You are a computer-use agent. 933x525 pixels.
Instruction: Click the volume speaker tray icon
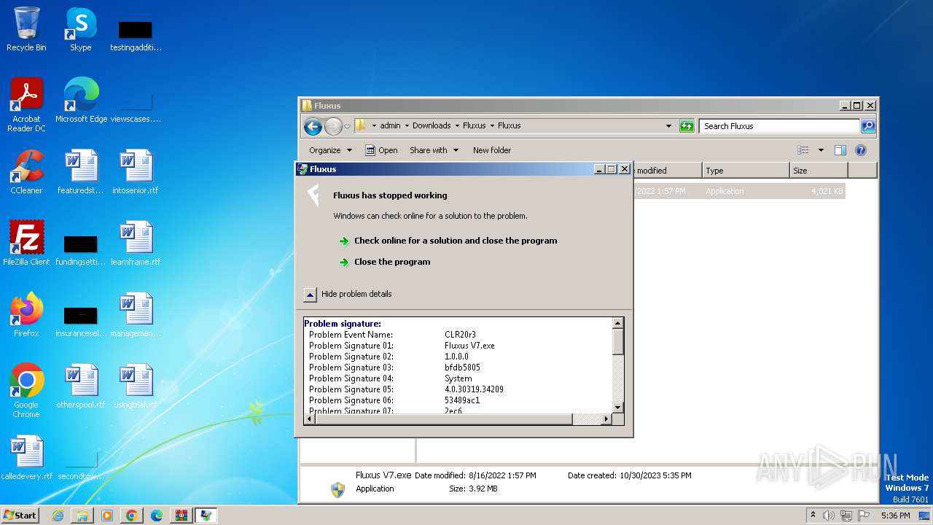[x=828, y=516]
